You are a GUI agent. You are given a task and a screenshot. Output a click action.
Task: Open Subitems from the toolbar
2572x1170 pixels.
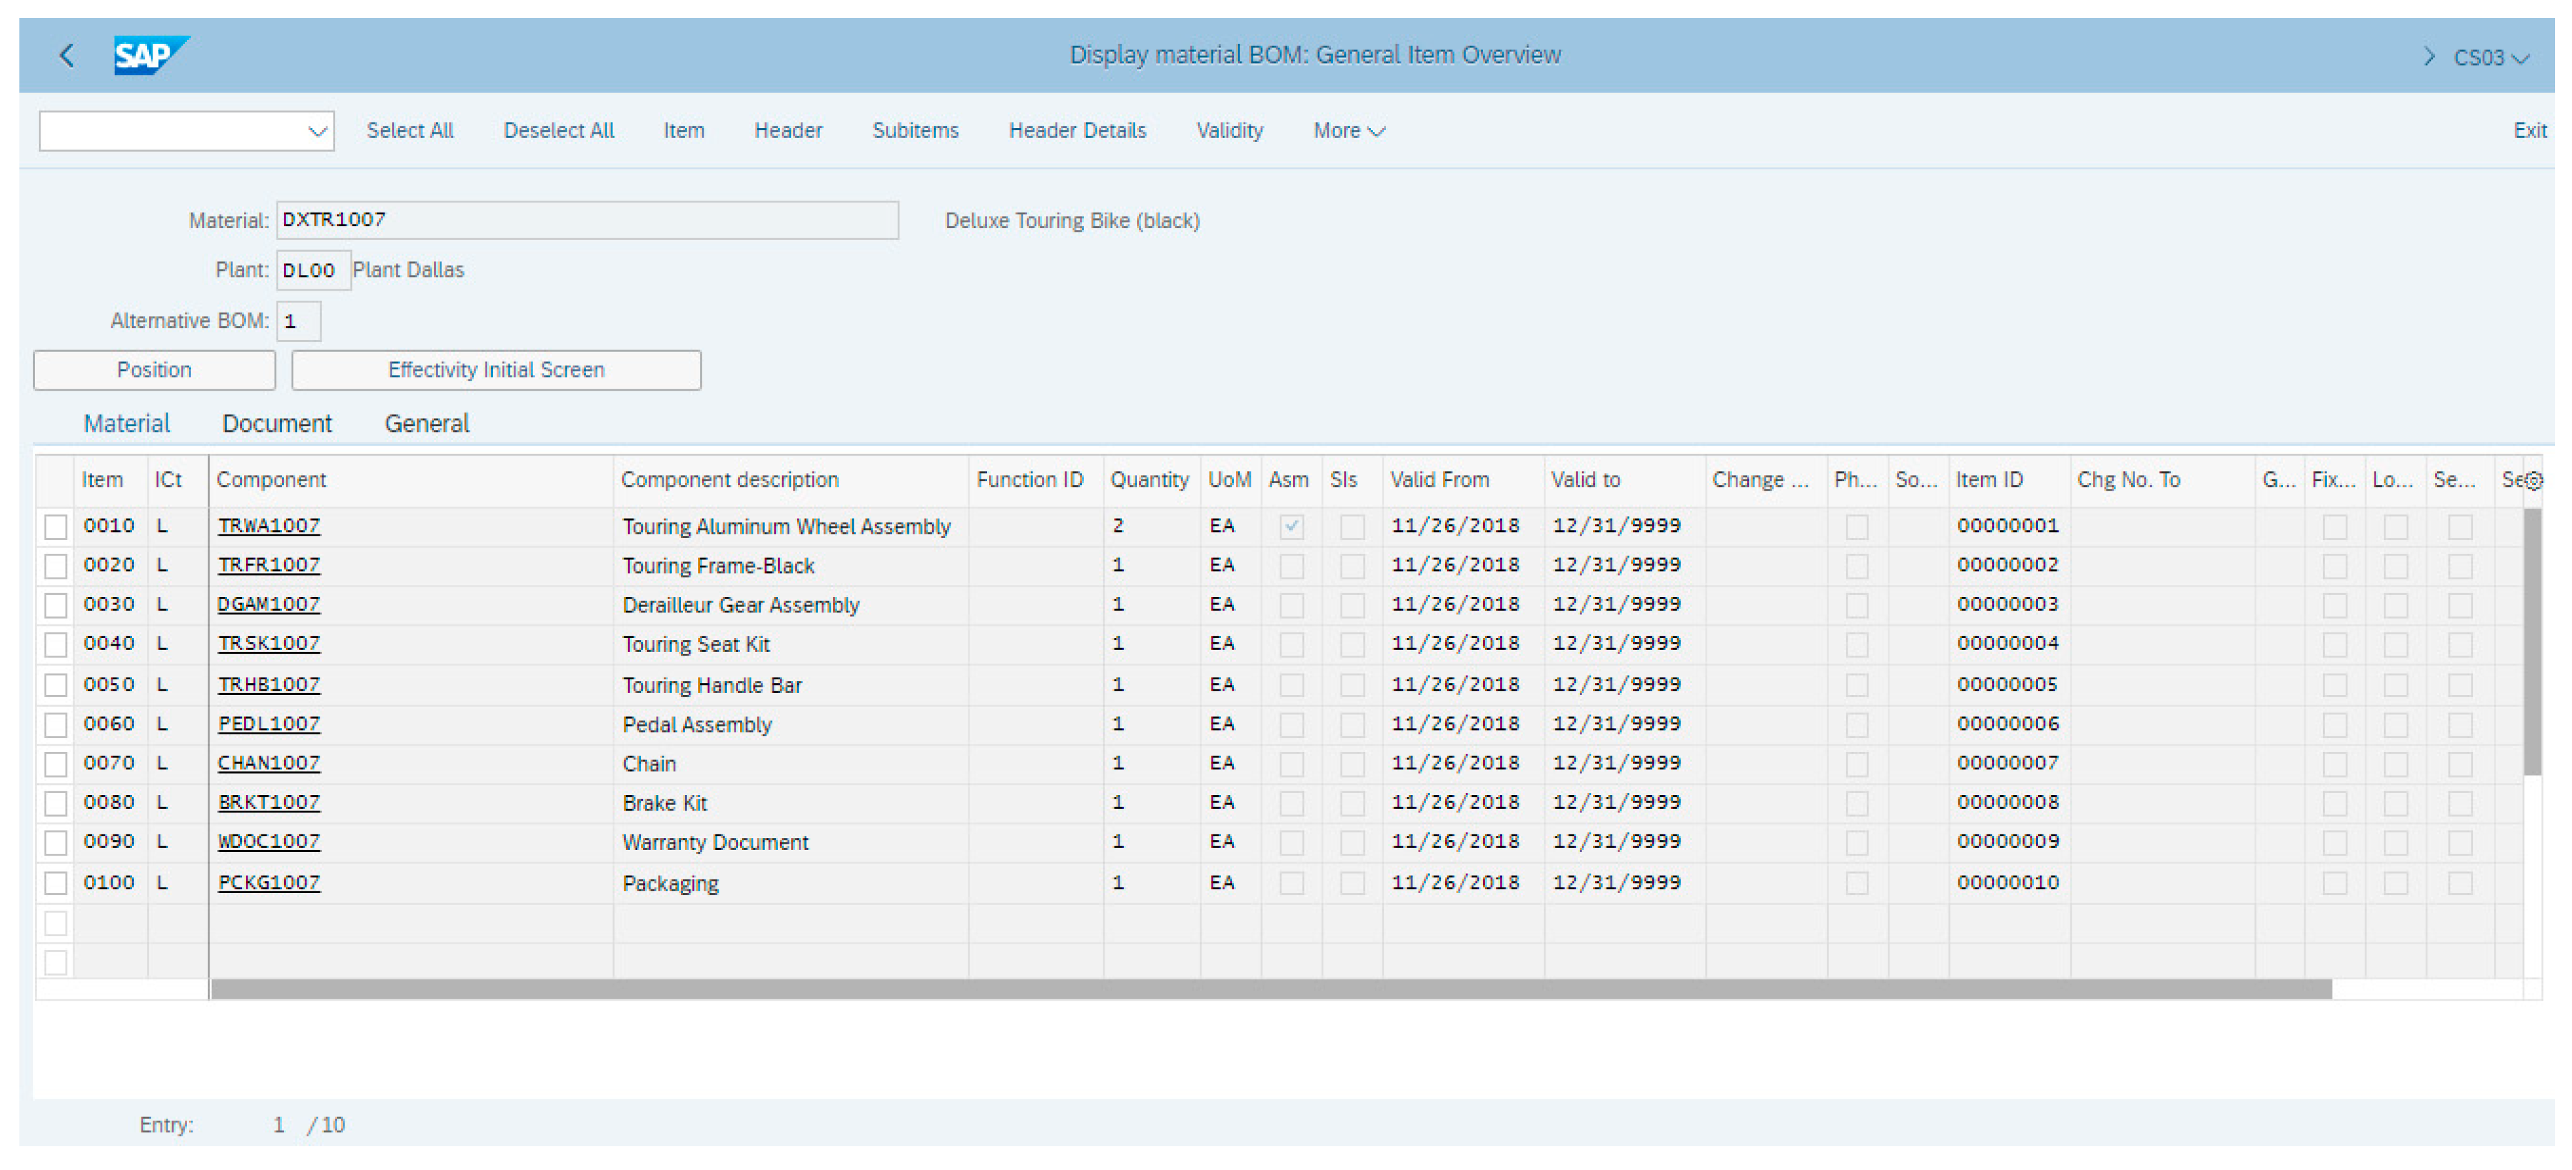tap(914, 131)
